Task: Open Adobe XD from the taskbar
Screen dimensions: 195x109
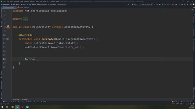Action: 22,107
